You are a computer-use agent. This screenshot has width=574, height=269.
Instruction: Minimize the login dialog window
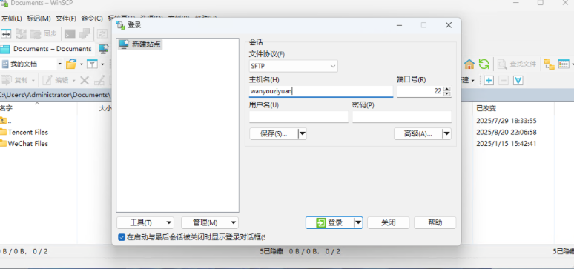point(400,25)
